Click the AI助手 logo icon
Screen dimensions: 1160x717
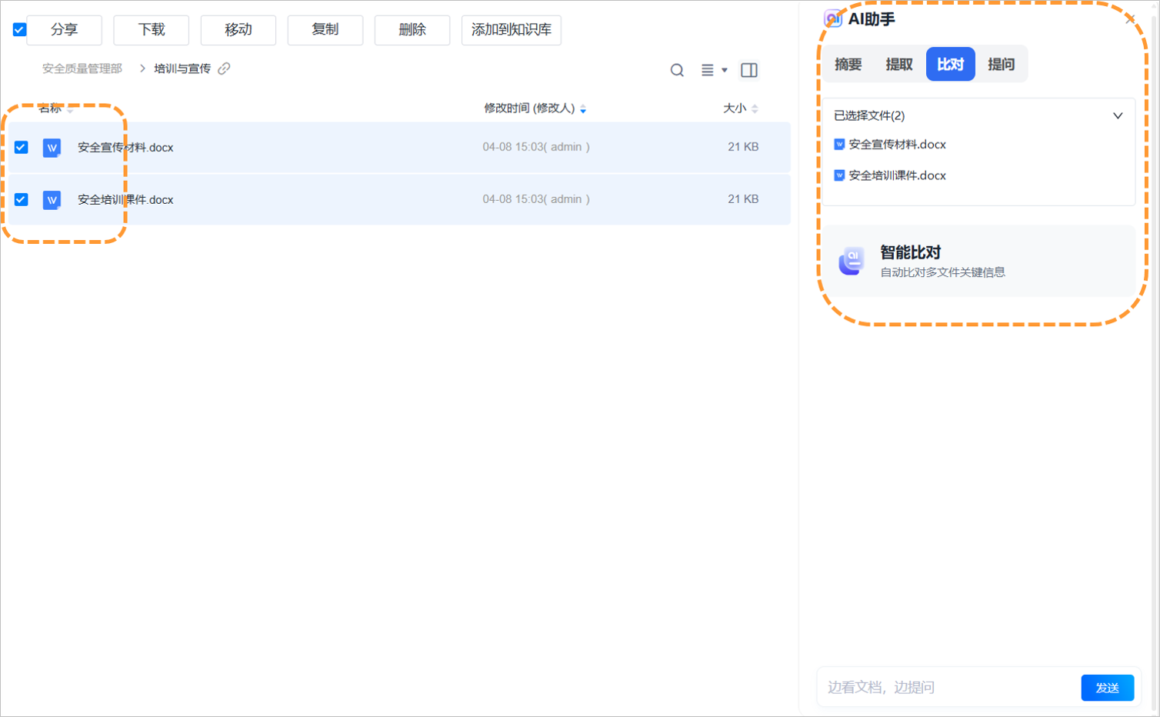tap(832, 19)
